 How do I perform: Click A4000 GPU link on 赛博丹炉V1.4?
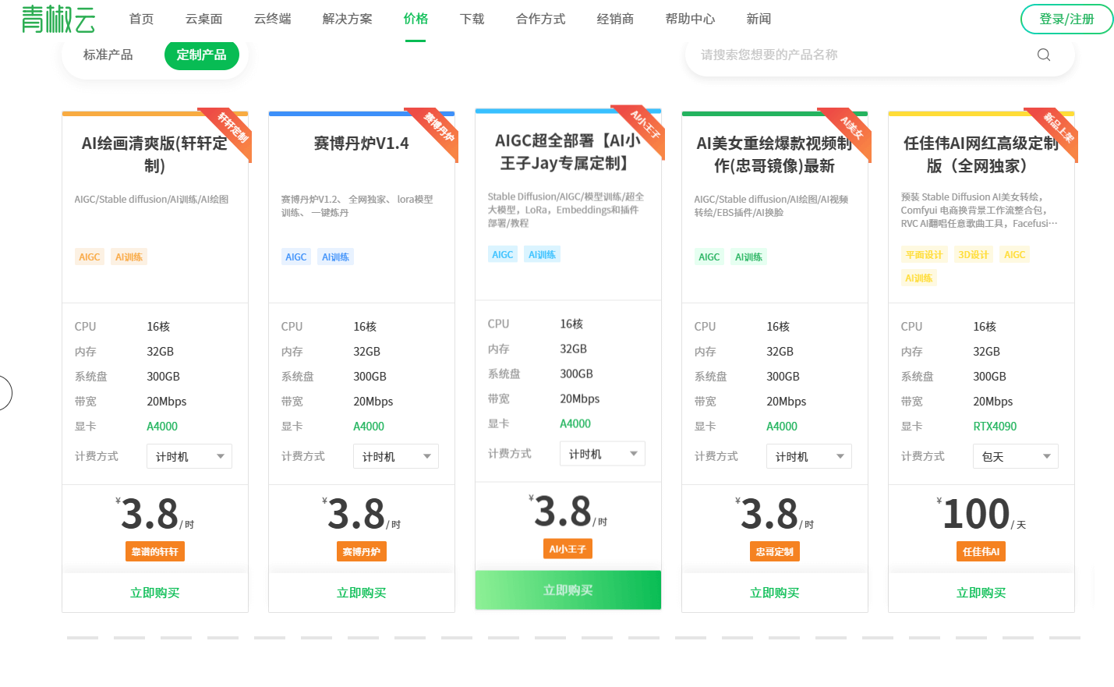[x=369, y=427]
